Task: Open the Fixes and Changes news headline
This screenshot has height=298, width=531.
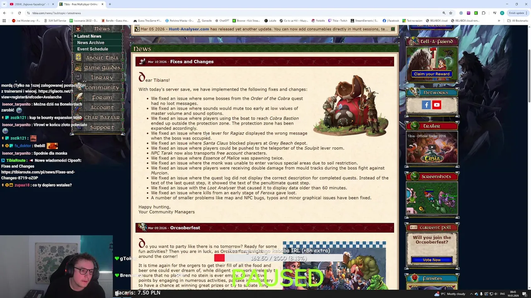Action: click(x=192, y=62)
